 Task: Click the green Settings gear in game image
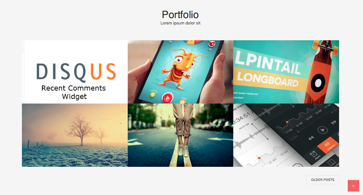[x=153, y=94]
